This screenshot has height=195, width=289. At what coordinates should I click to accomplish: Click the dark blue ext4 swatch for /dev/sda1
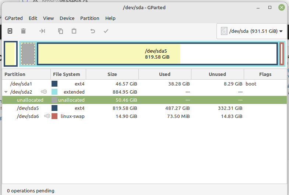(54, 84)
